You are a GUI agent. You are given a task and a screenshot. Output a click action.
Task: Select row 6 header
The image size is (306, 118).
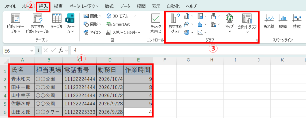point(5,112)
